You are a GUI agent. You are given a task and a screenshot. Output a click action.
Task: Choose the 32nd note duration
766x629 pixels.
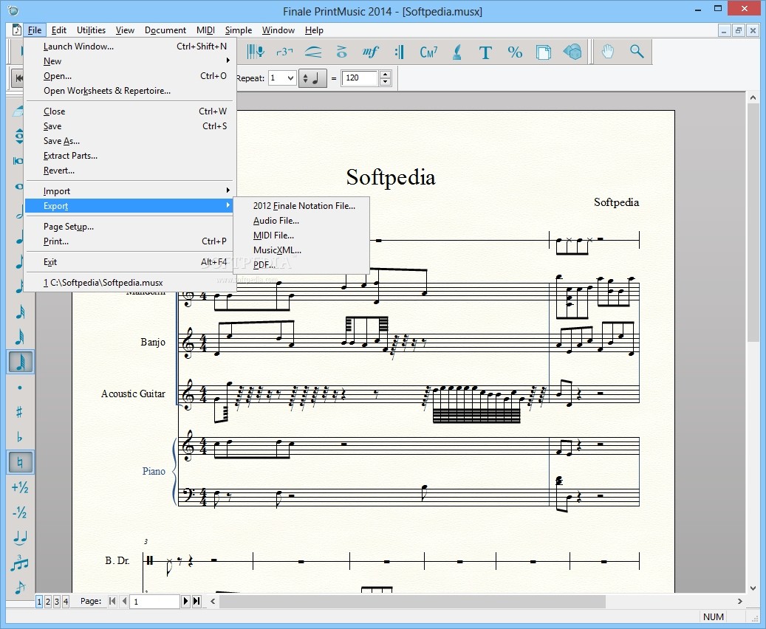click(x=19, y=312)
